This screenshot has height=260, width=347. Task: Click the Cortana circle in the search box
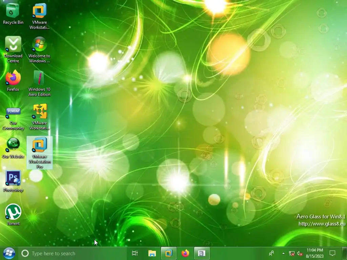tap(25, 253)
